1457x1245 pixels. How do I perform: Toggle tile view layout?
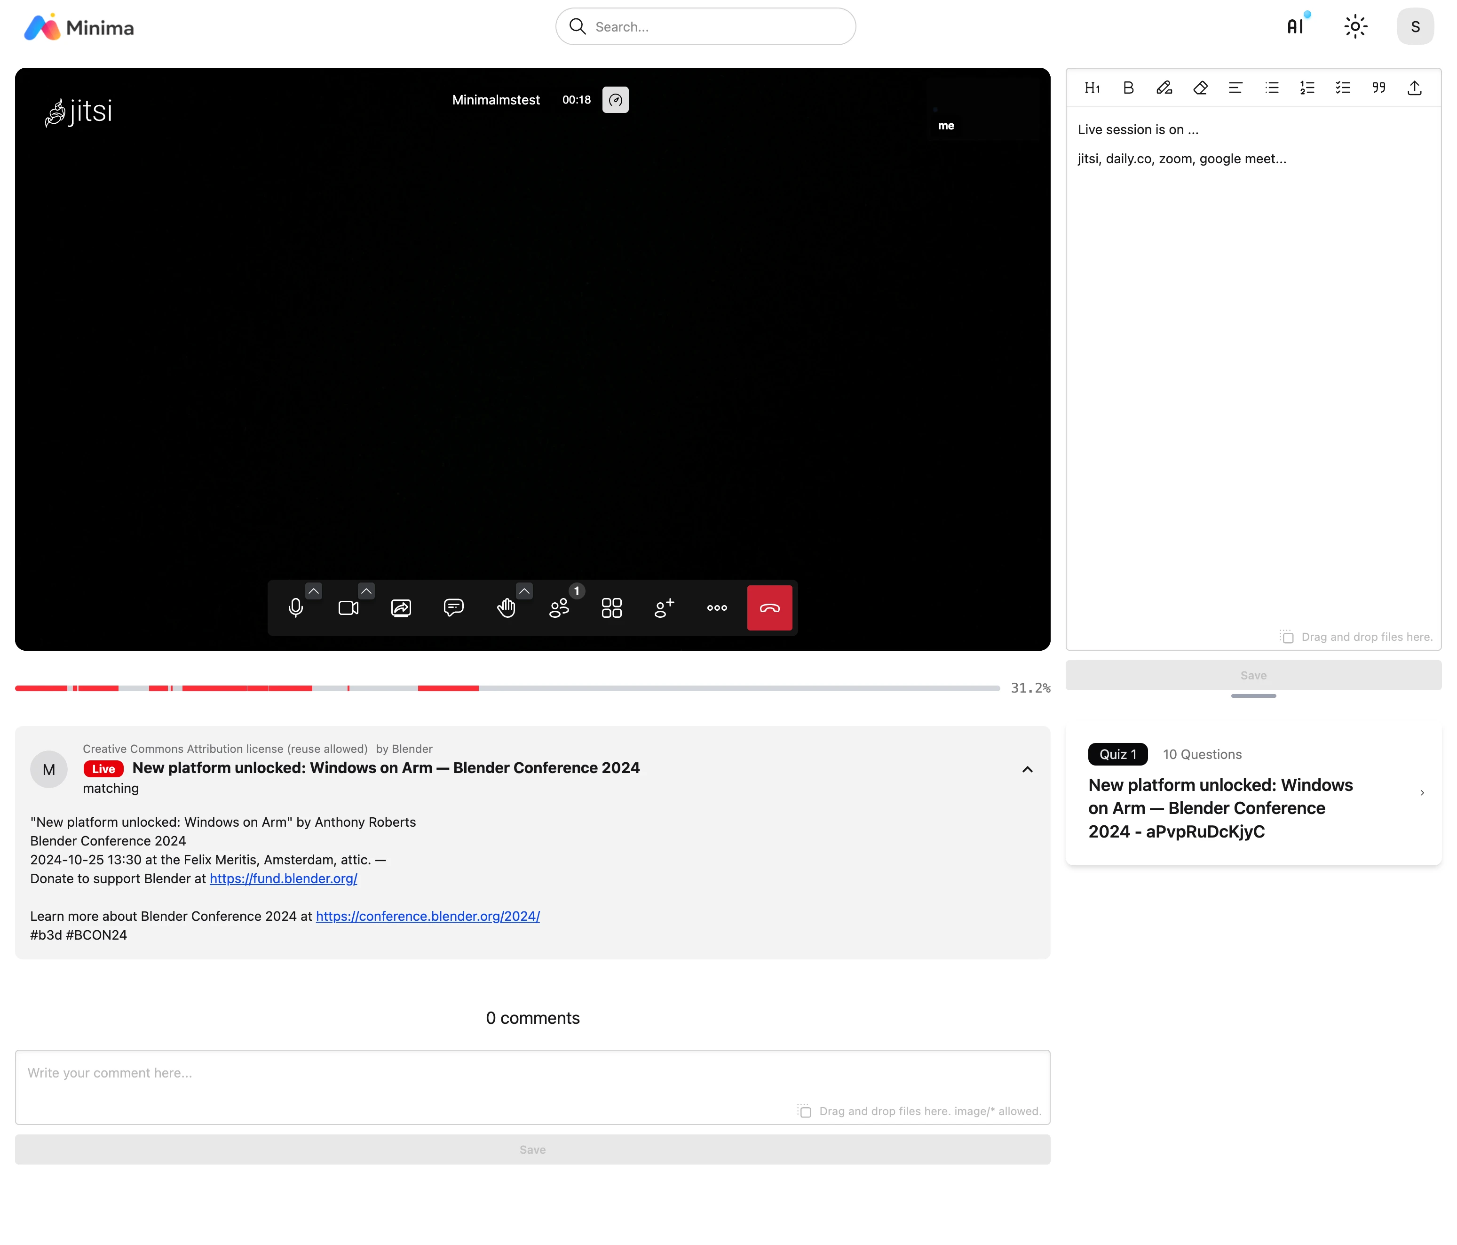coord(612,608)
